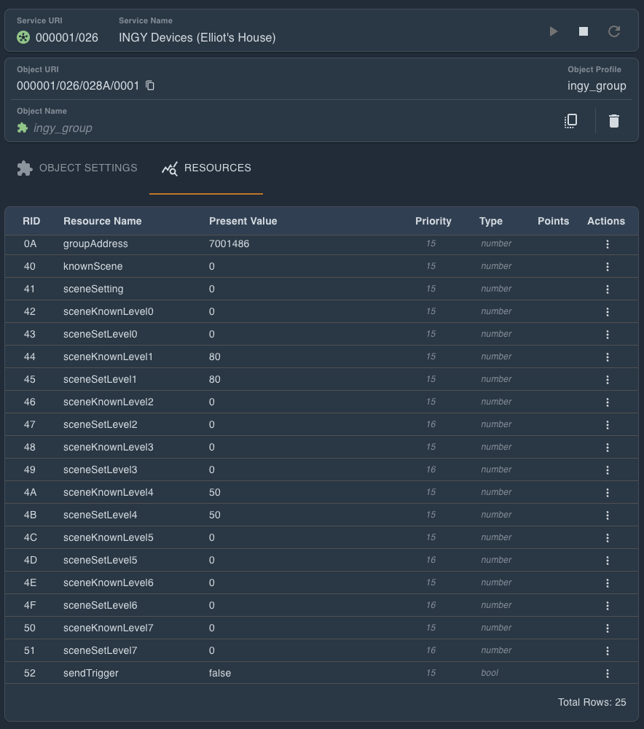Viewport: 644px width, 729px height.
Task: Restart the service with the refresh icon
Action: click(614, 31)
